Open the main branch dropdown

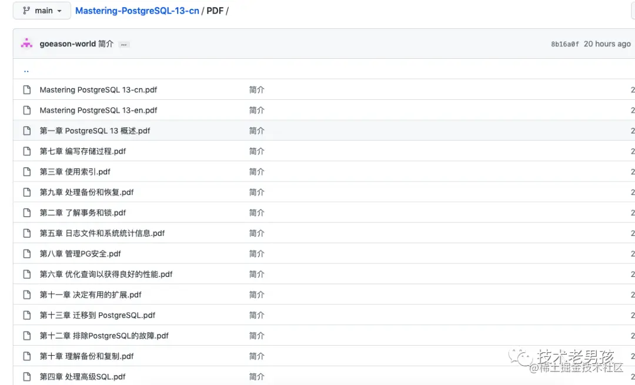coord(42,11)
